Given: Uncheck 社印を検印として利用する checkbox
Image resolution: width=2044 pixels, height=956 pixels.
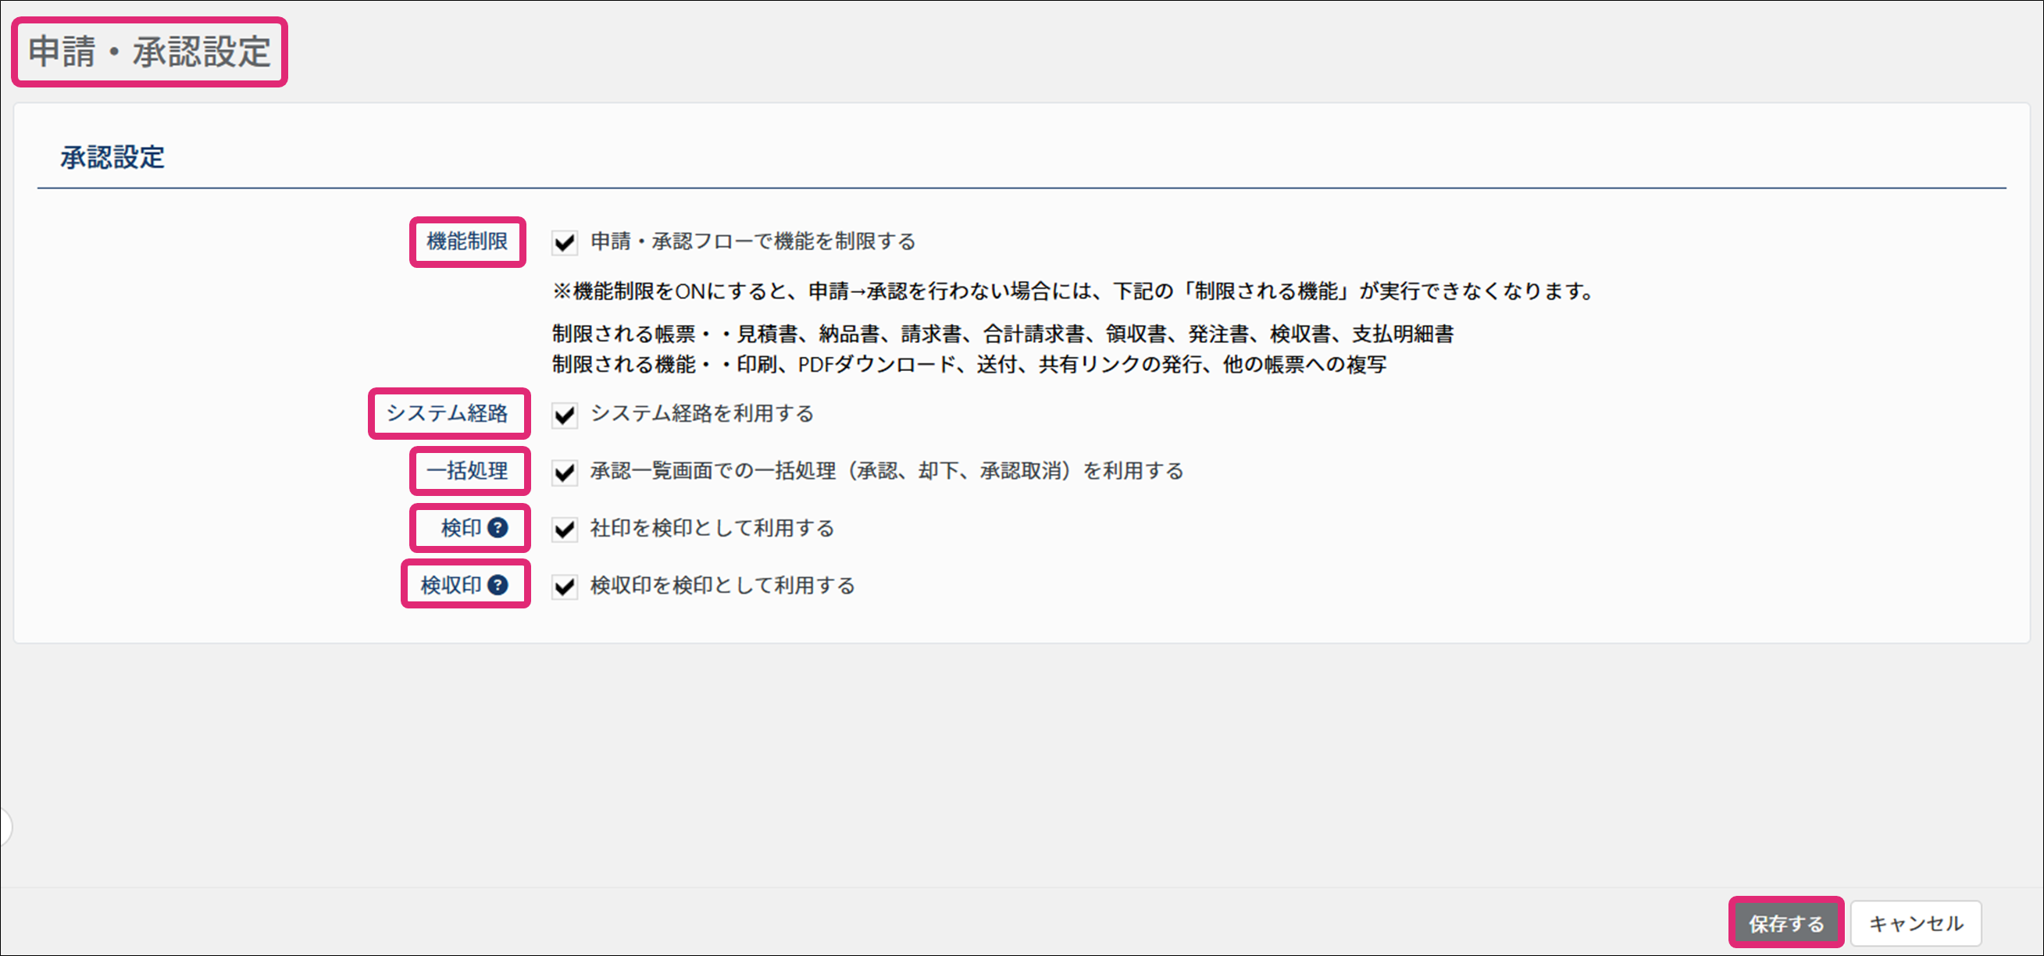Looking at the screenshot, I should point(564,530).
